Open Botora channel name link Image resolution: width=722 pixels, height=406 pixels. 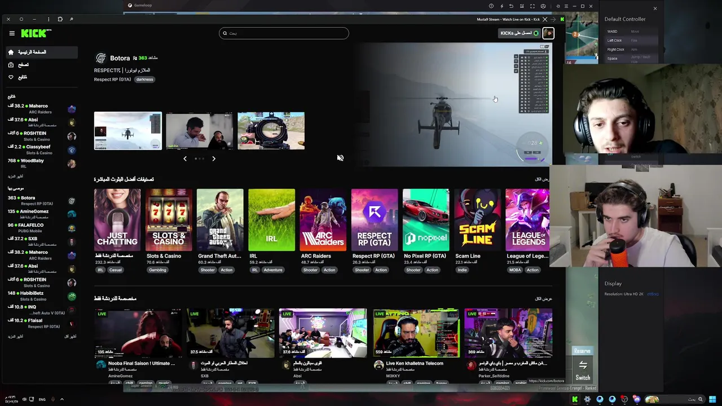120,58
